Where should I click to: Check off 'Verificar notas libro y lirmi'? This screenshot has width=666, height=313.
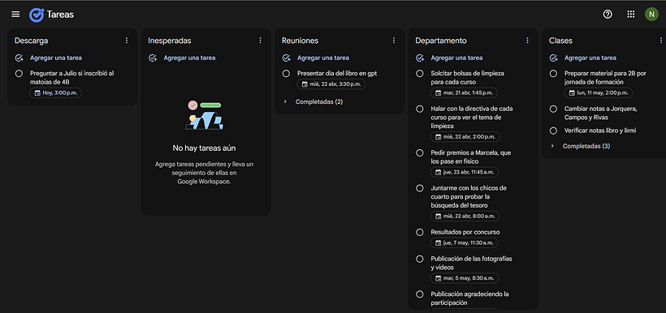(x=553, y=131)
